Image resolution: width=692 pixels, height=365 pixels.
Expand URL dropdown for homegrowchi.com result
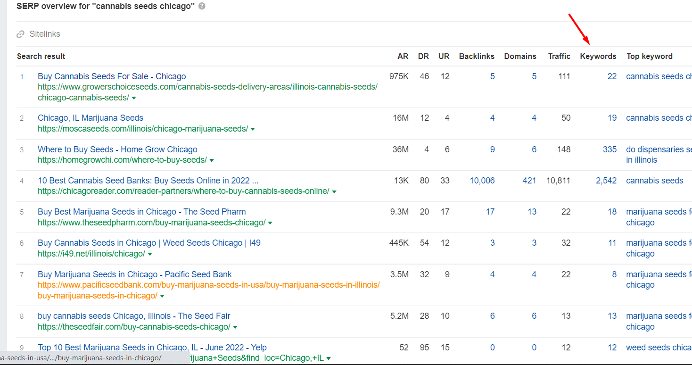tap(212, 160)
